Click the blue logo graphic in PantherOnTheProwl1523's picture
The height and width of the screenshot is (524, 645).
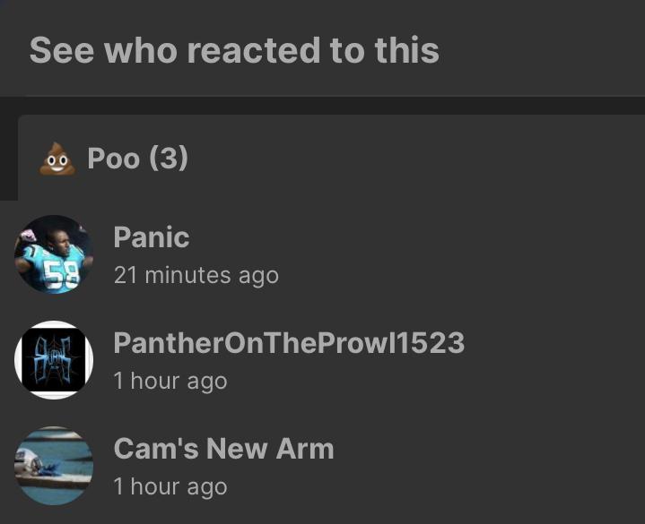(54, 360)
